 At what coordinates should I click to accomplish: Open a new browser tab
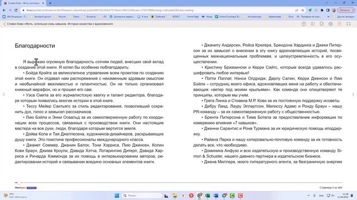[x=50, y=3]
